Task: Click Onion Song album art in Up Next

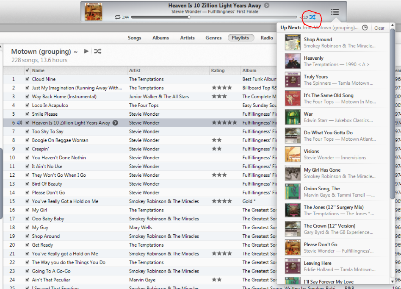Action: click(293, 192)
